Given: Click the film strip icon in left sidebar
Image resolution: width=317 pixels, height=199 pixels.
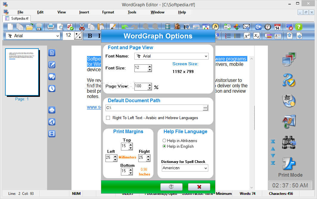Looking at the screenshot, I should (52, 134).
